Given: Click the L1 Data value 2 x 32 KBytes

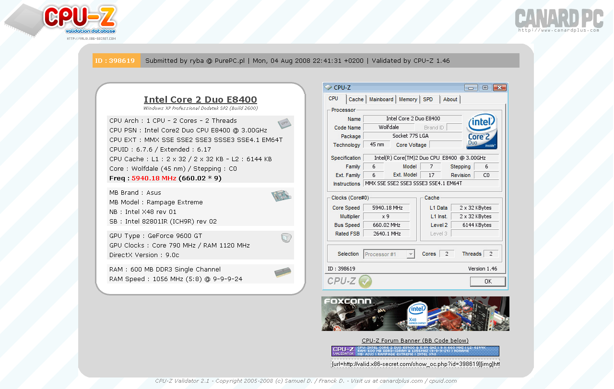Looking at the screenshot, I should pyautogui.click(x=475, y=208).
